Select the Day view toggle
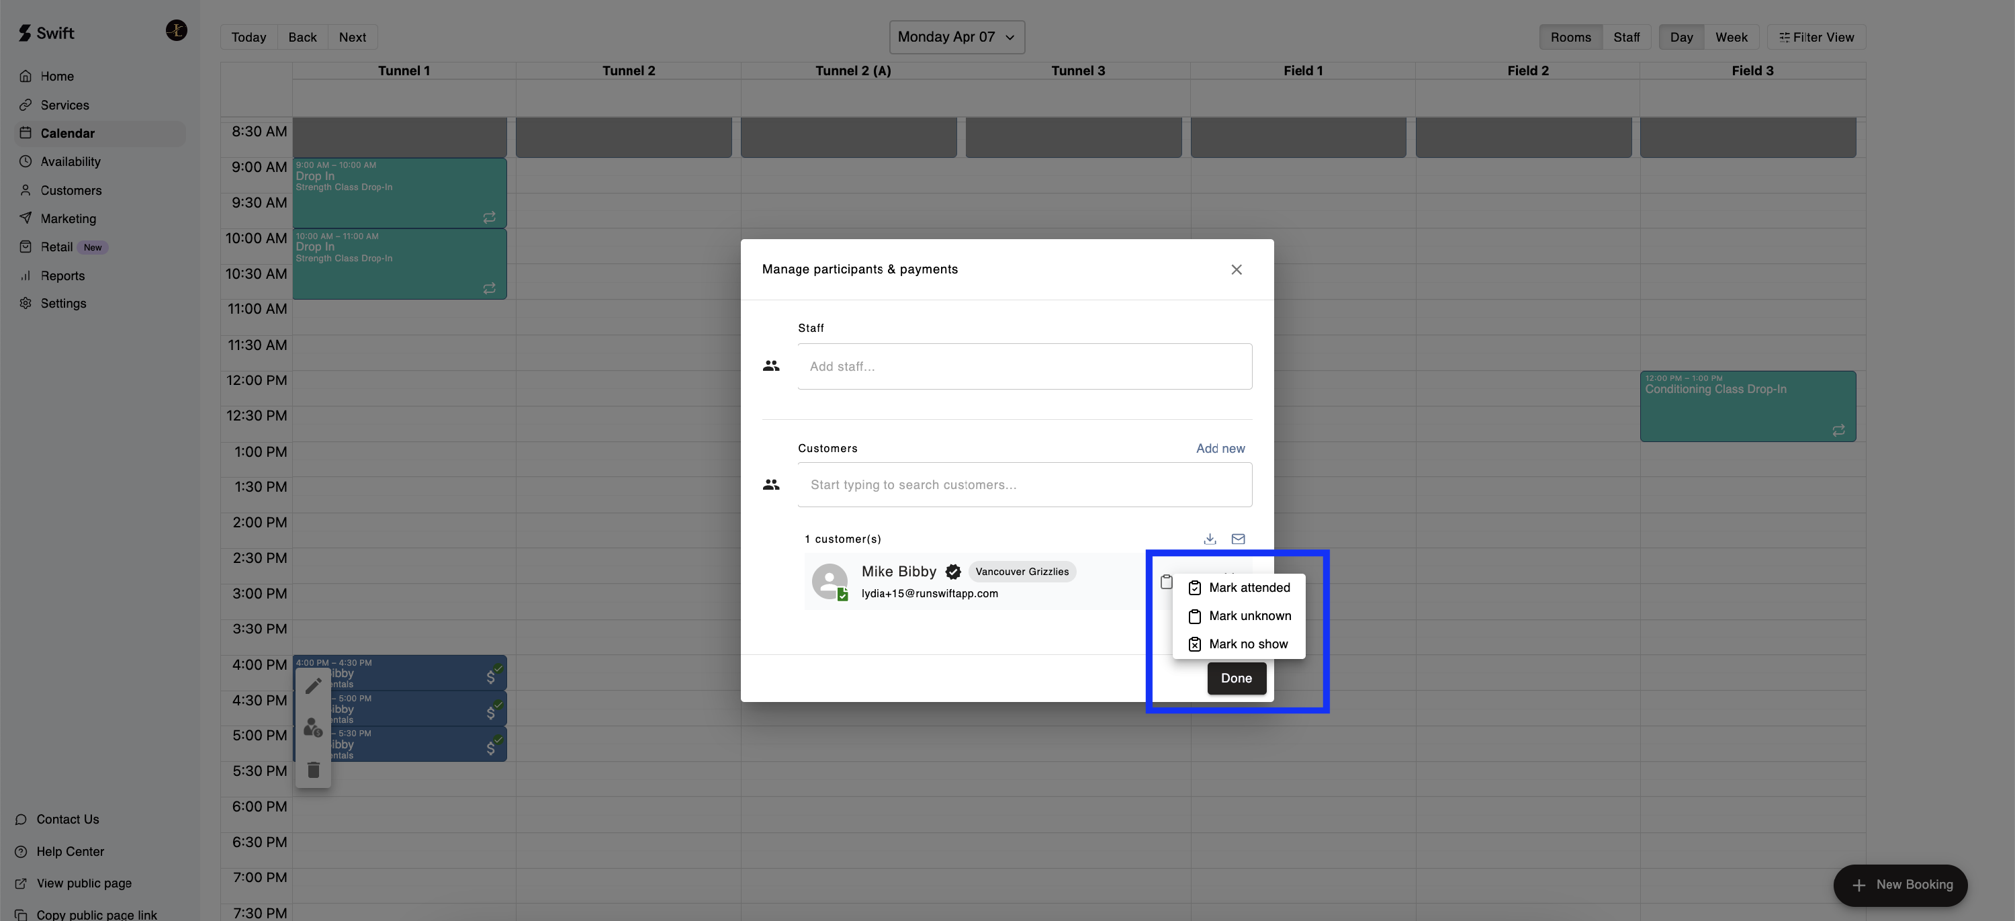The height and width of the screenshot is (921, 2015). pos(1681,37)
